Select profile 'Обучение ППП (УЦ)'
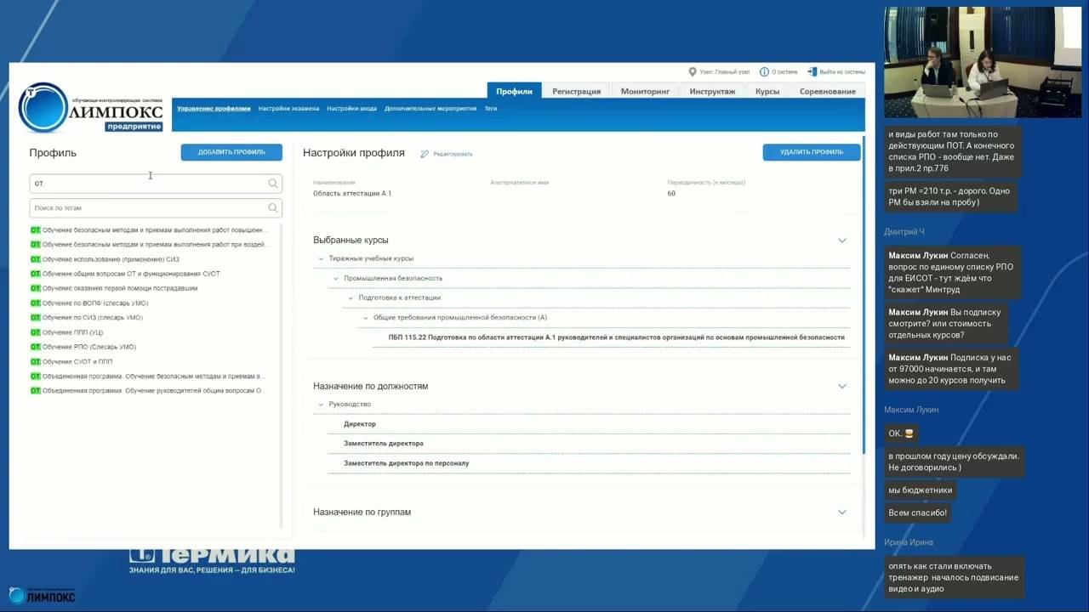Viewport: 1089px width, 612px height. (66, 332)
